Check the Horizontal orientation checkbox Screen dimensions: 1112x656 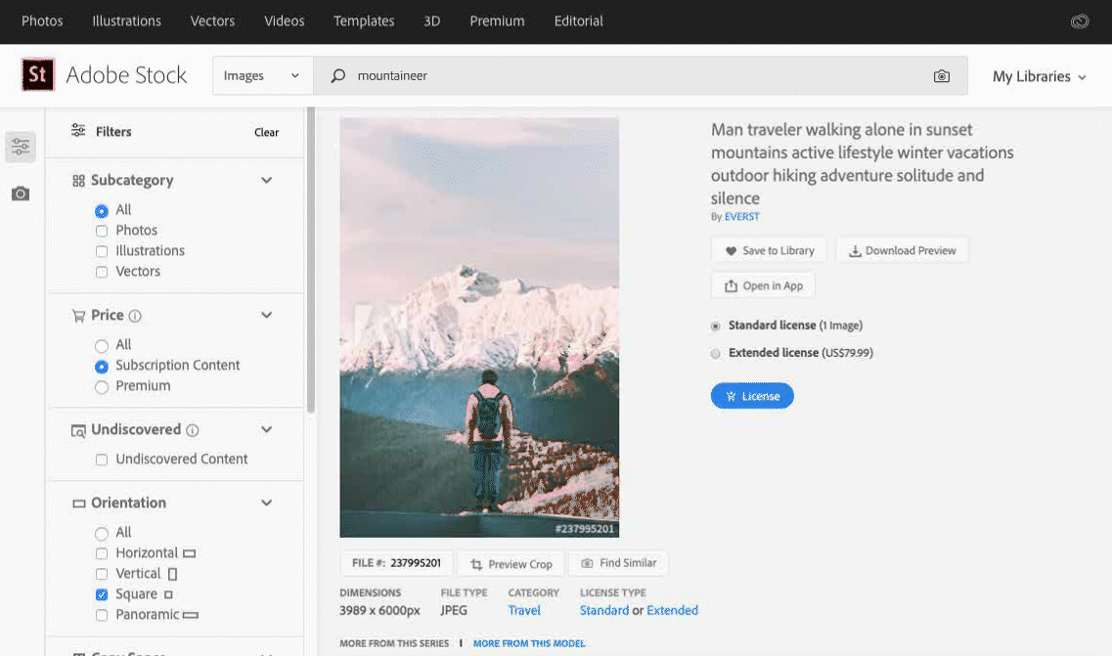[102, 554]
